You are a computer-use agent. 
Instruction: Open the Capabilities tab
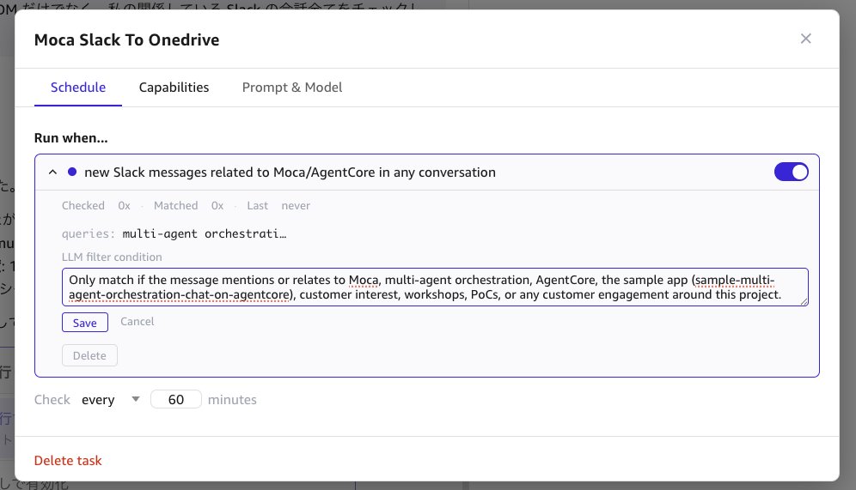pos(174,88)
